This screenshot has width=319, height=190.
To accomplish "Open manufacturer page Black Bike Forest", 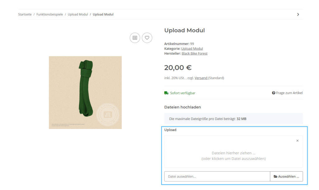I will [x=194, y=53].
